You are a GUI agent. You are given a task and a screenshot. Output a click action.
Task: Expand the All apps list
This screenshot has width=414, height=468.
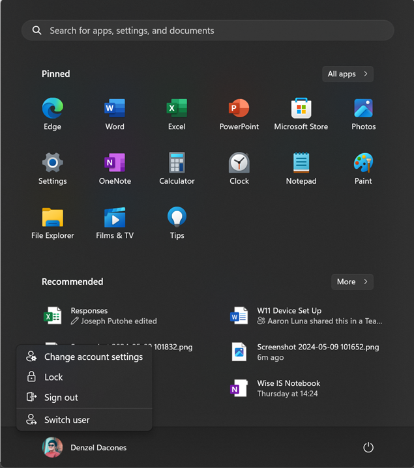(x=347, y=74)
